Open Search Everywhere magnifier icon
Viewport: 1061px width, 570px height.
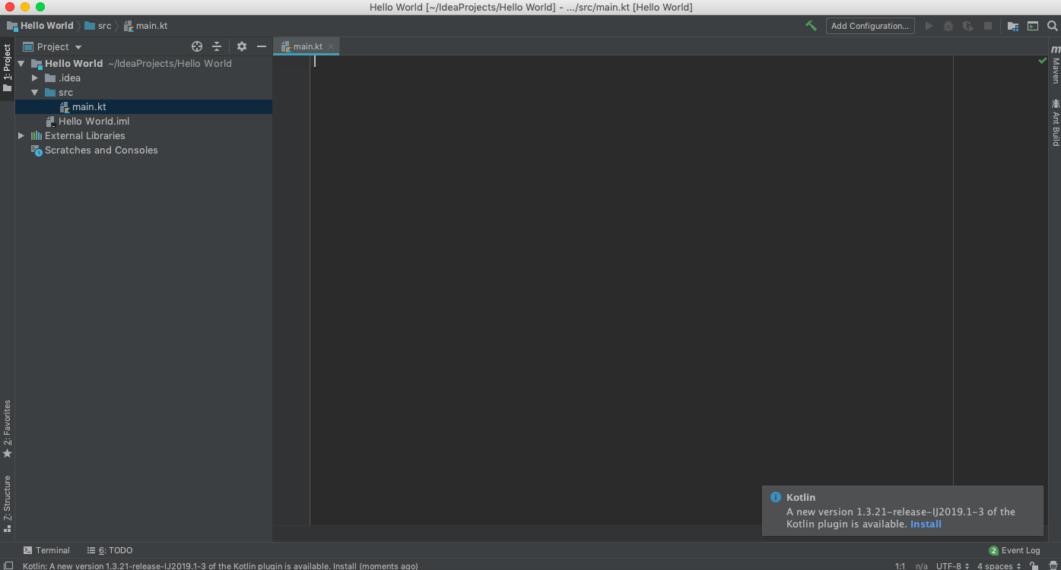pyautogui.click(x=1053, y=26)
